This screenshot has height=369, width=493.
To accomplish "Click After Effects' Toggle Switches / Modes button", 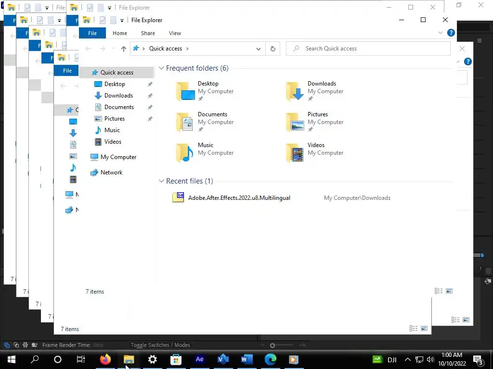I will pyautogui.click(x=160, y=345).
